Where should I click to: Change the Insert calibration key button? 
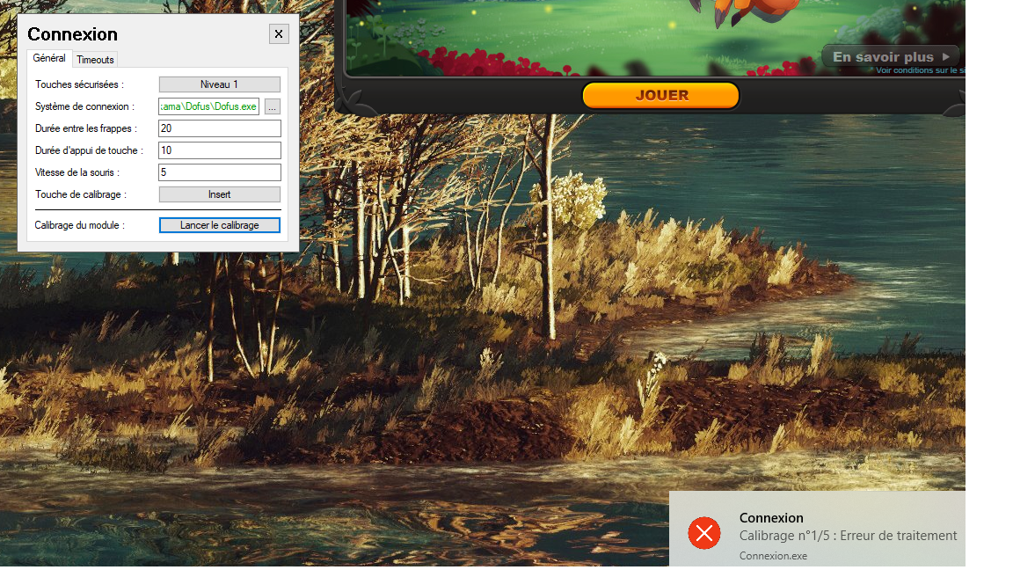220,194
